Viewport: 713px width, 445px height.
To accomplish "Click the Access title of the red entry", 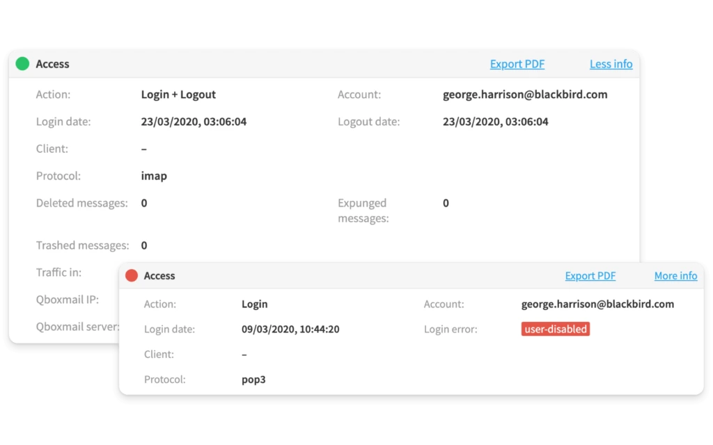I will (x=159, y=276).
